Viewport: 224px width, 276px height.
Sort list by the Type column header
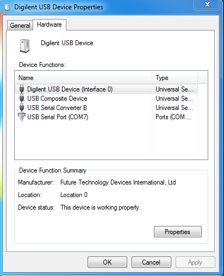(x=175, y=78)
